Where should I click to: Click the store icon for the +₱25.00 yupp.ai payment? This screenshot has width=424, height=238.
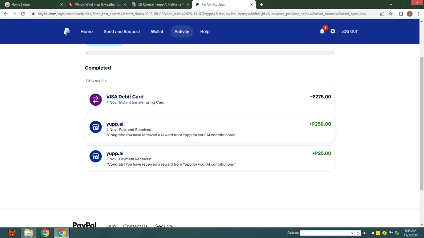(96, 156)
